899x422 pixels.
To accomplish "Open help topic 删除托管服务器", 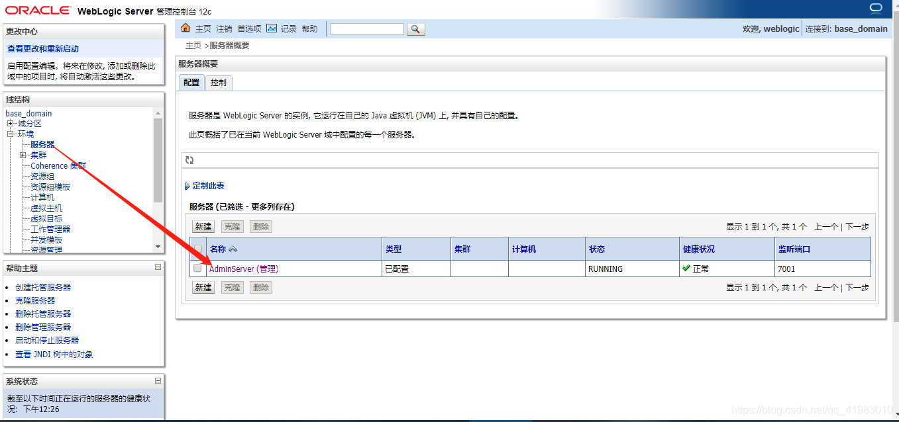I will tap(43, 314).
